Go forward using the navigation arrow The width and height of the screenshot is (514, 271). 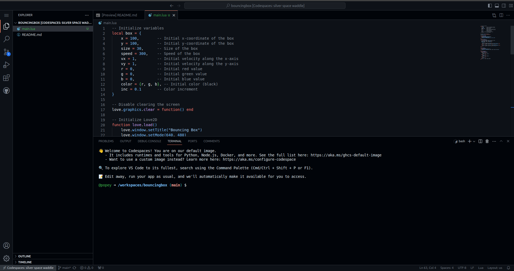tap(179, 6)
